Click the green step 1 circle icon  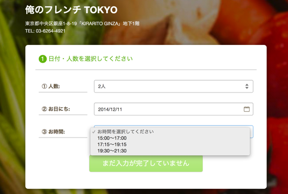tap(42, 59)
